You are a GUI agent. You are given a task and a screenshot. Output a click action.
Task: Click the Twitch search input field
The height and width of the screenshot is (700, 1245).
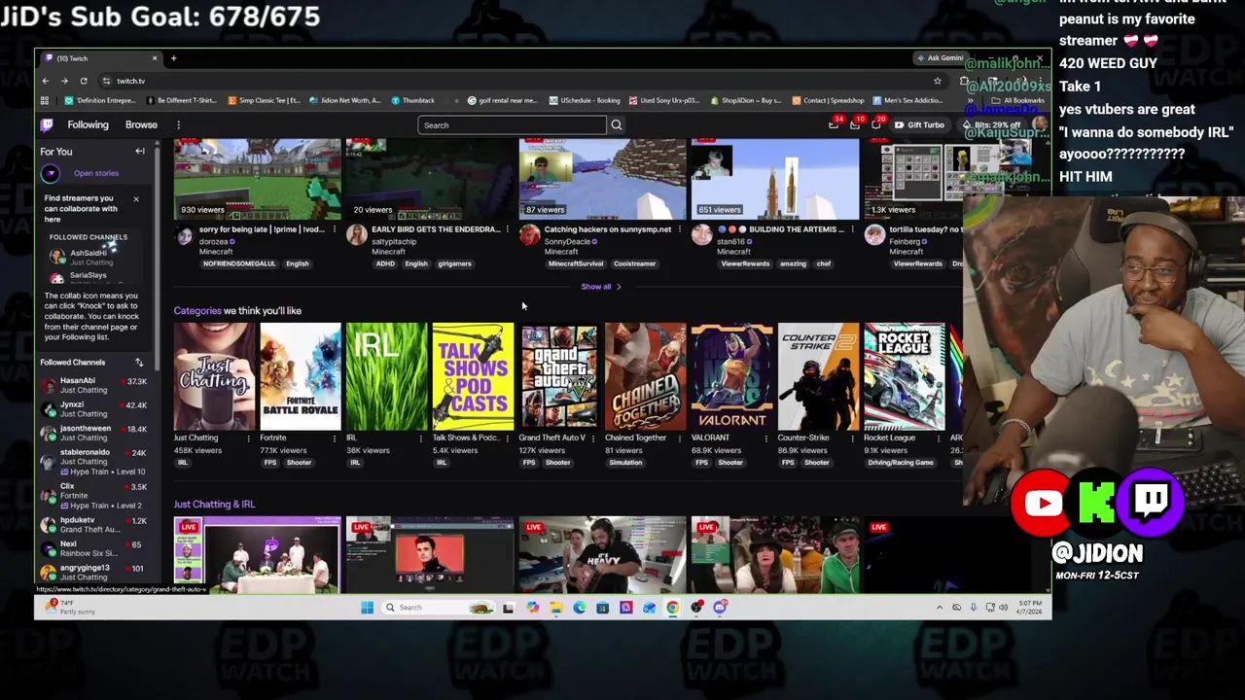coord(512,125)
